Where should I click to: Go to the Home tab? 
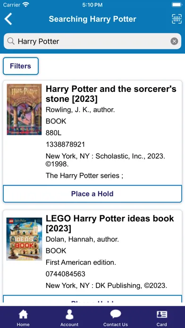(x=23, y=318)
